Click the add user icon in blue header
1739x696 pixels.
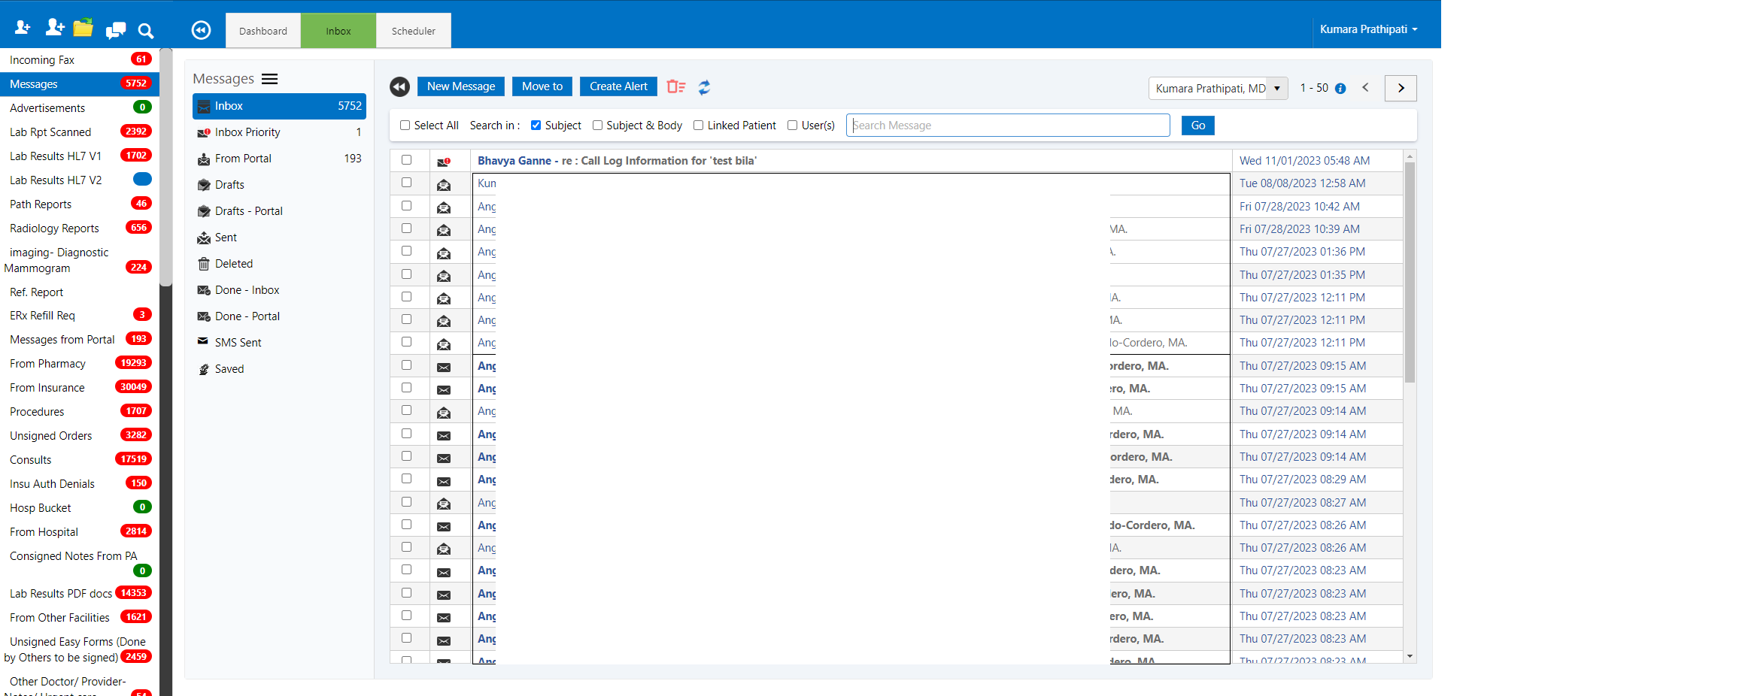(54, 27)
